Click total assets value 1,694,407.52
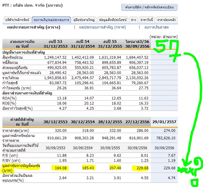Screen dimensions: 203x187 [137, 58]
